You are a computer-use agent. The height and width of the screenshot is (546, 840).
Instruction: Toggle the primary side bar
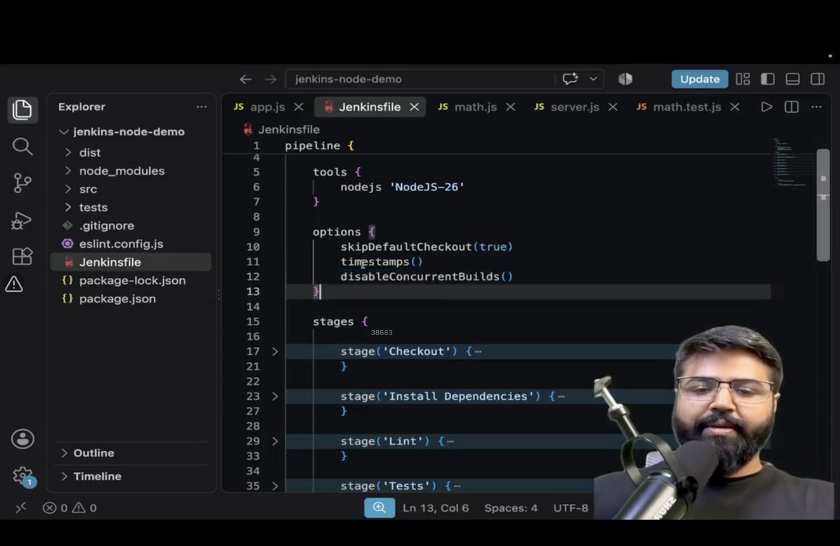click(x=768, y=78)
